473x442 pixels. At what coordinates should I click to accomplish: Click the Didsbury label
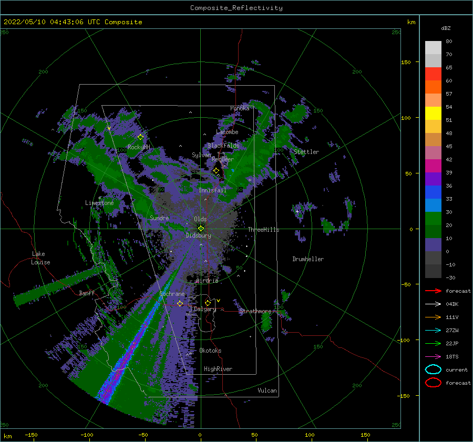(198, 235)
